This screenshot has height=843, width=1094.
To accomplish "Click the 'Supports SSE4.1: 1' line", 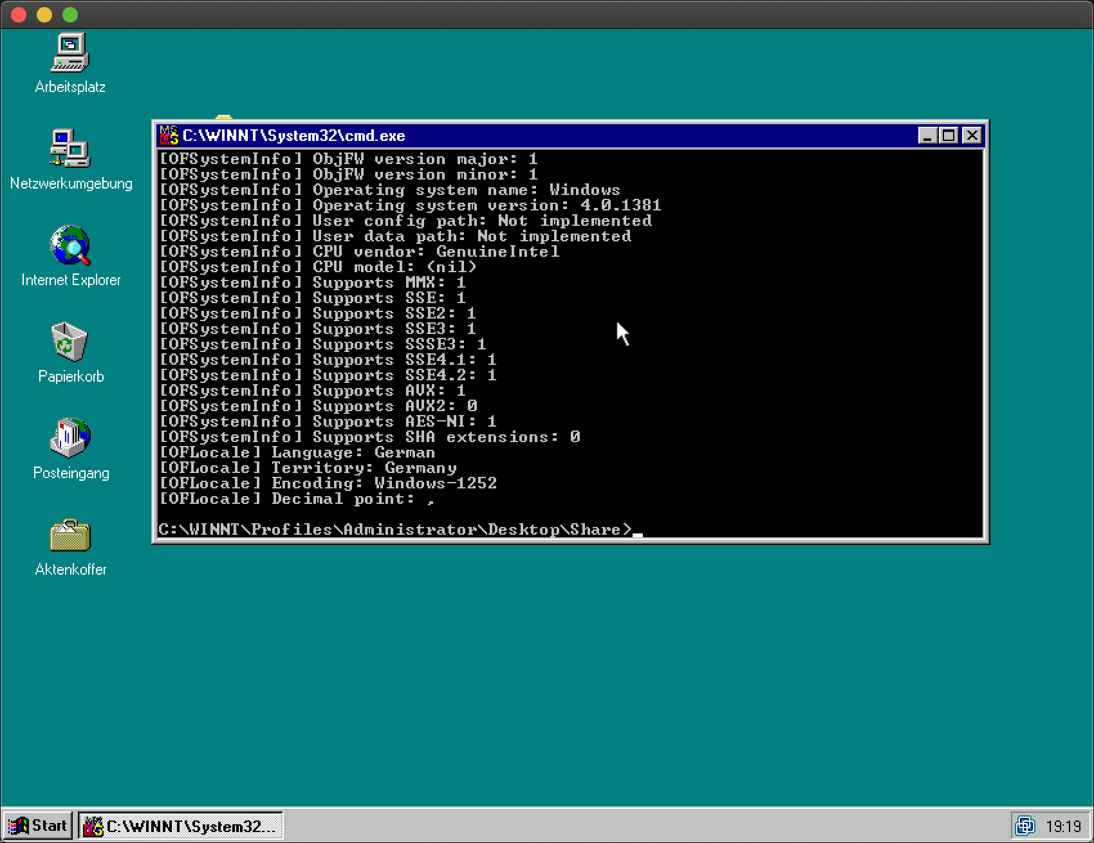I will click(x=328, y=360).
